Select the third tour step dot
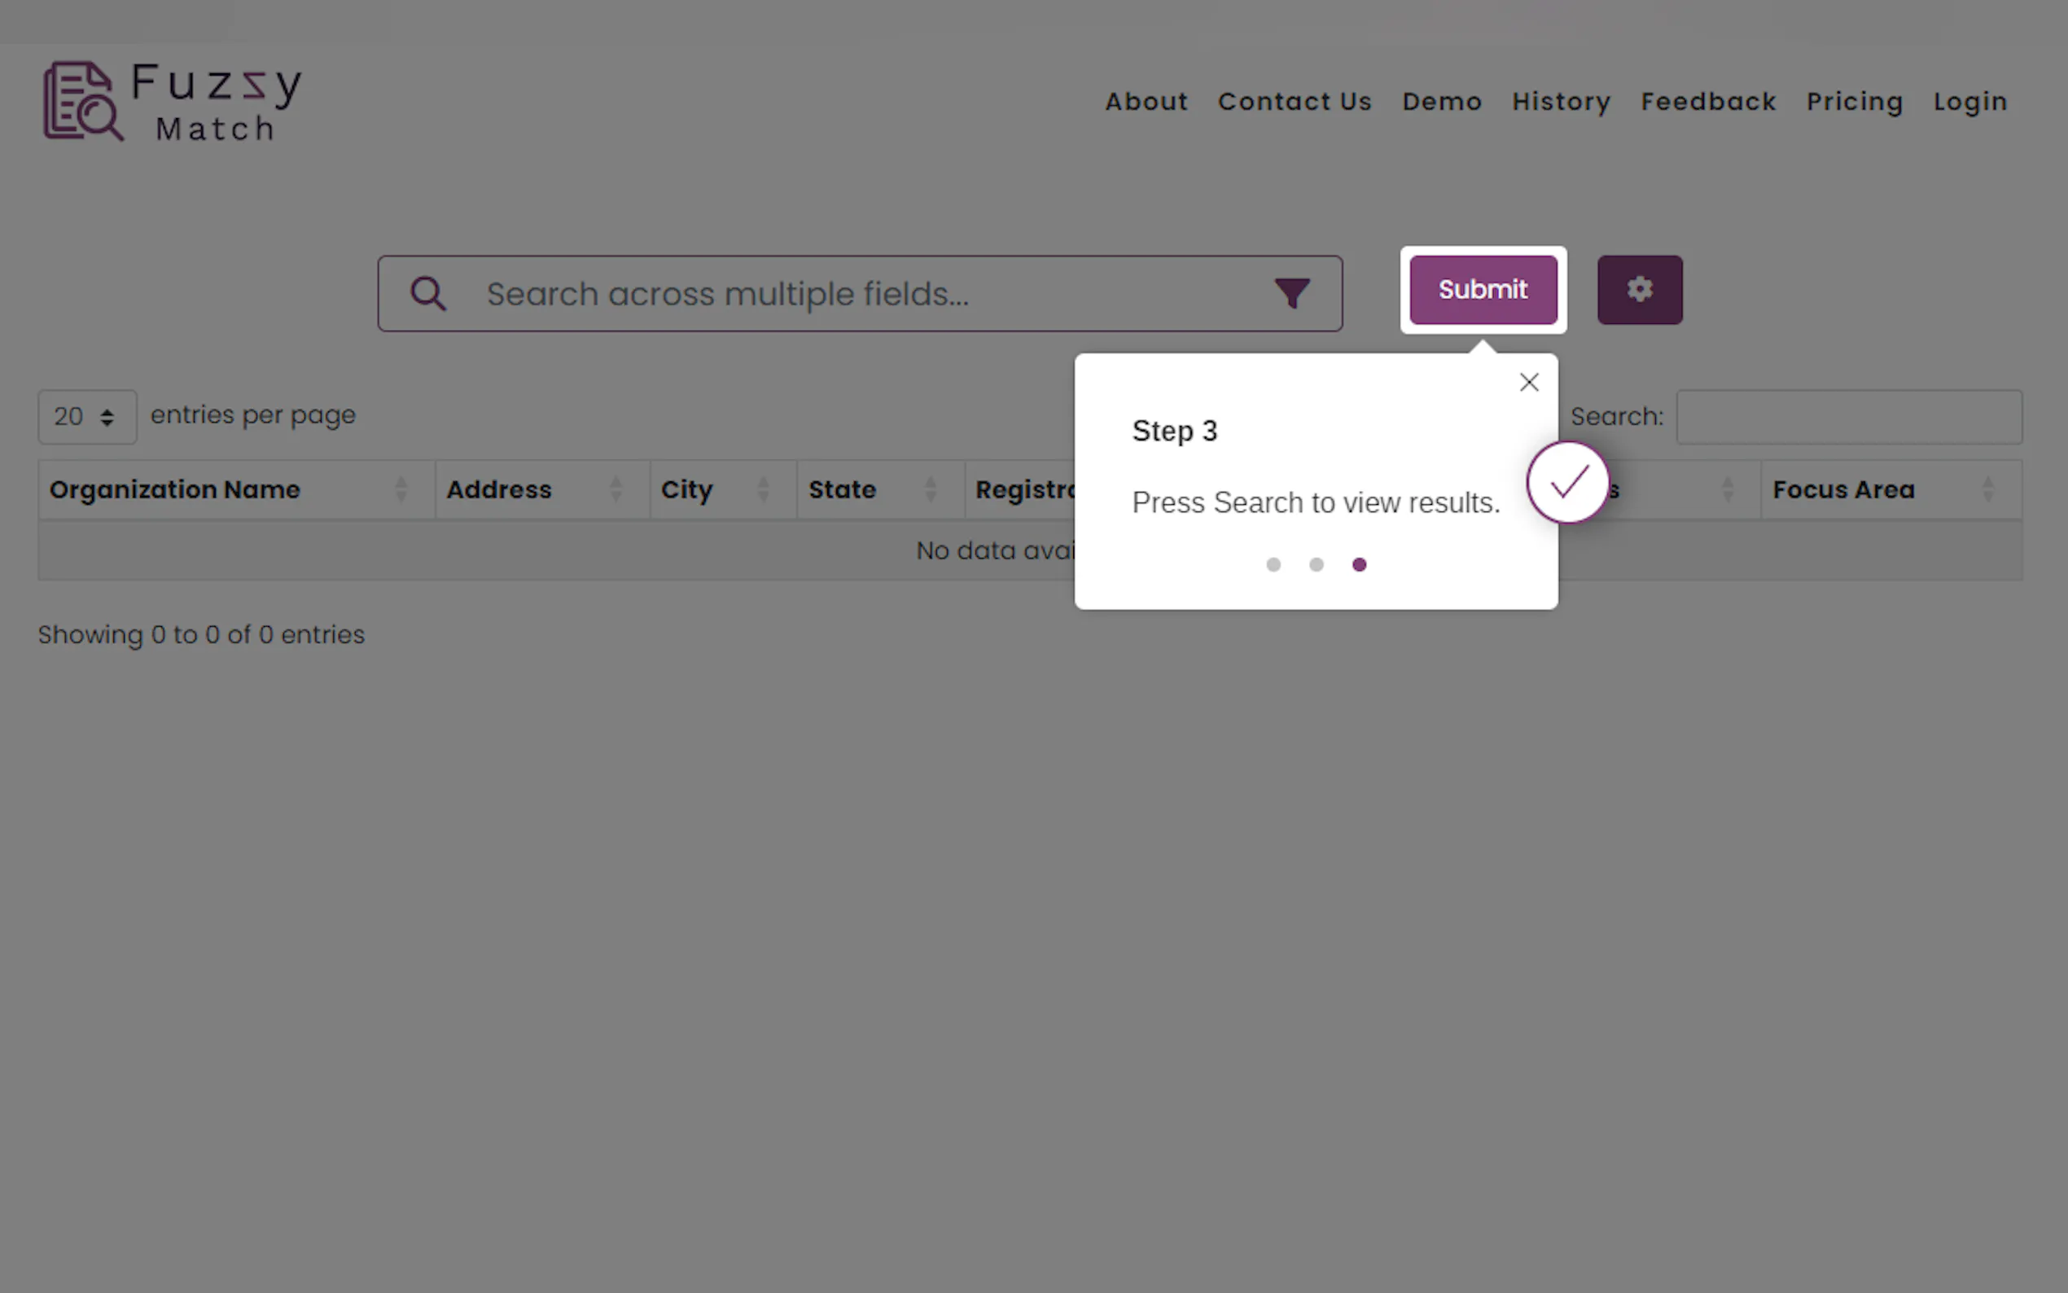 [1360, 564]
